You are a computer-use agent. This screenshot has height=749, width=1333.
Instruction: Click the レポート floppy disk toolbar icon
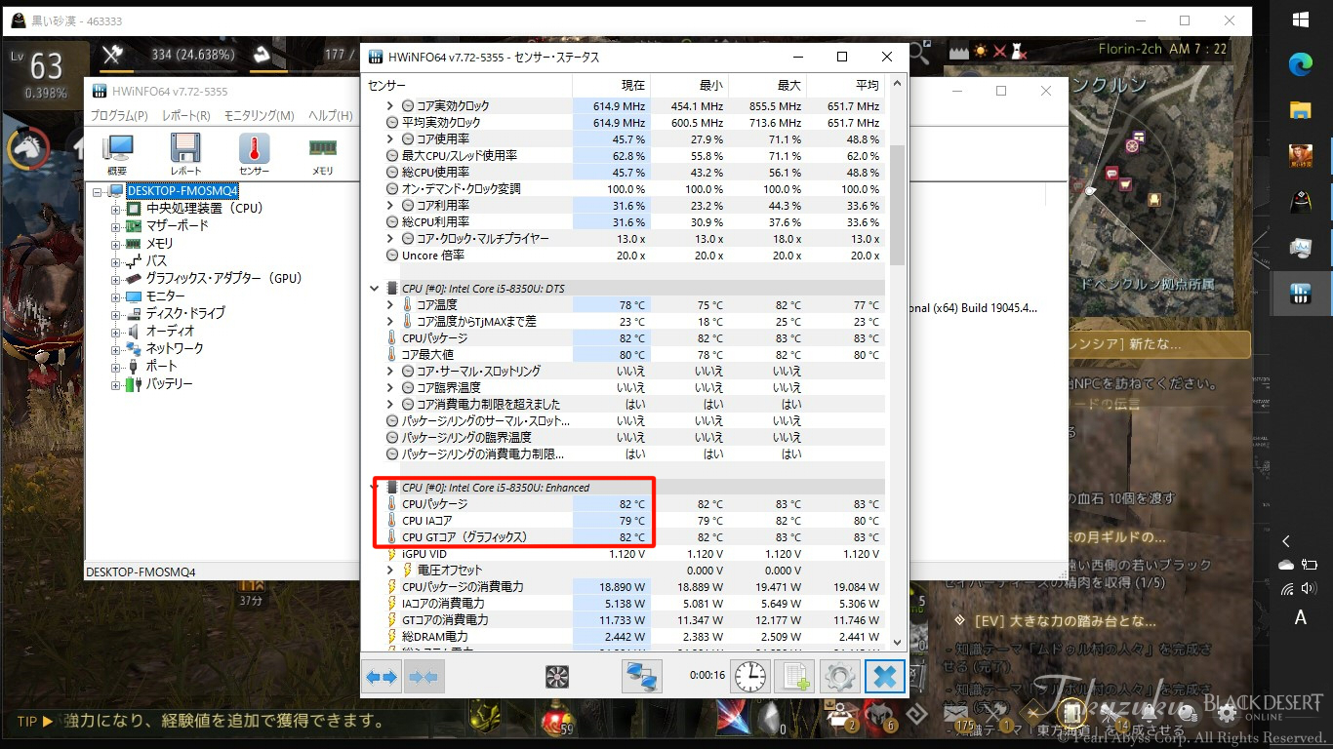coord(185,154)
